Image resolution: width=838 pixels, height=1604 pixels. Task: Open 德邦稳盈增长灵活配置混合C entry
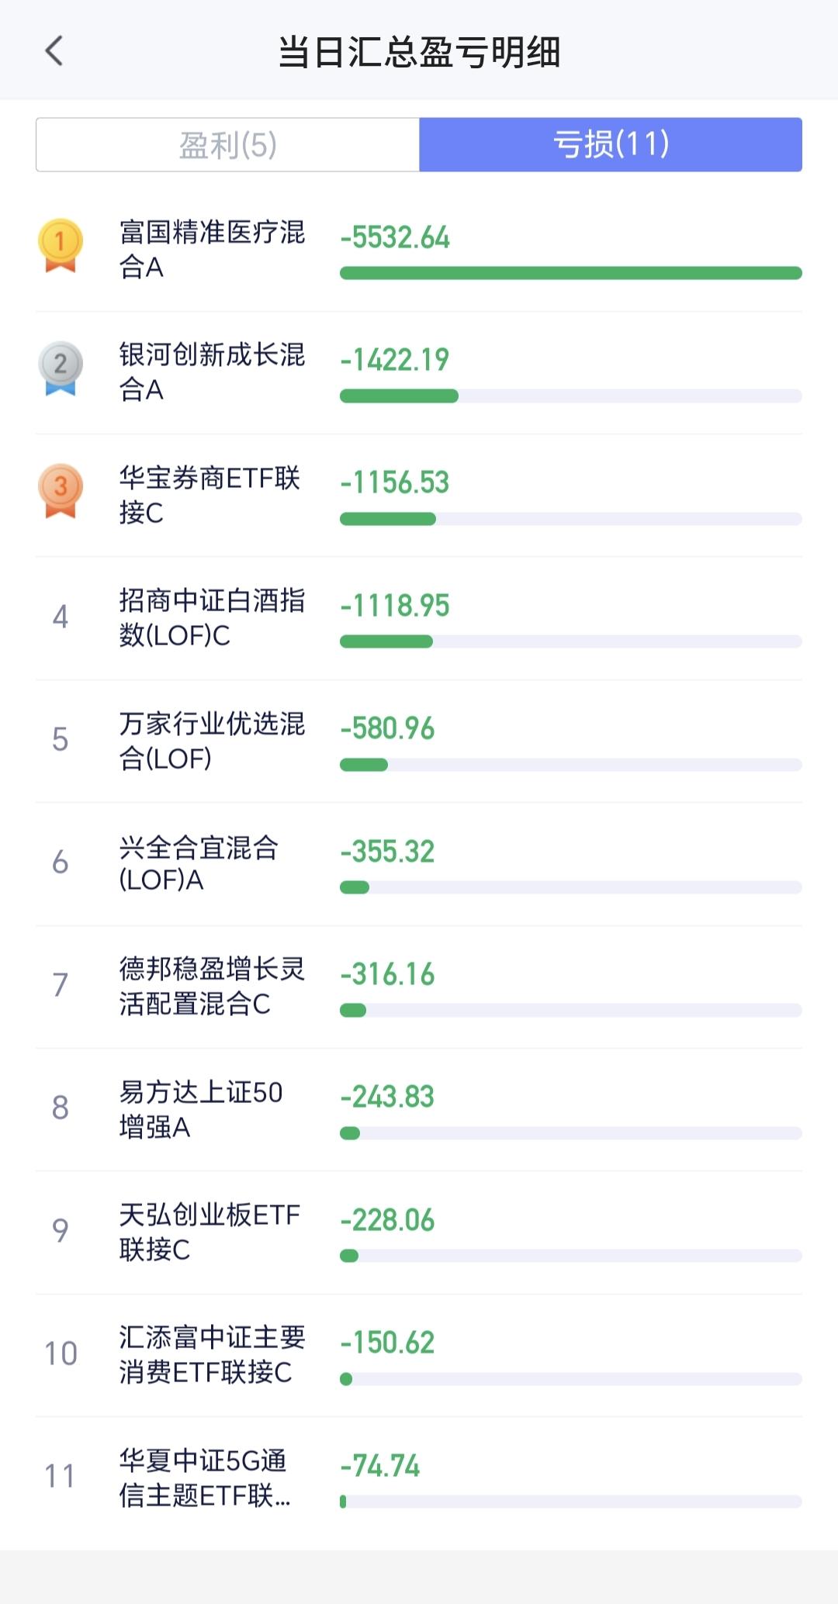[x=419, y=987]
